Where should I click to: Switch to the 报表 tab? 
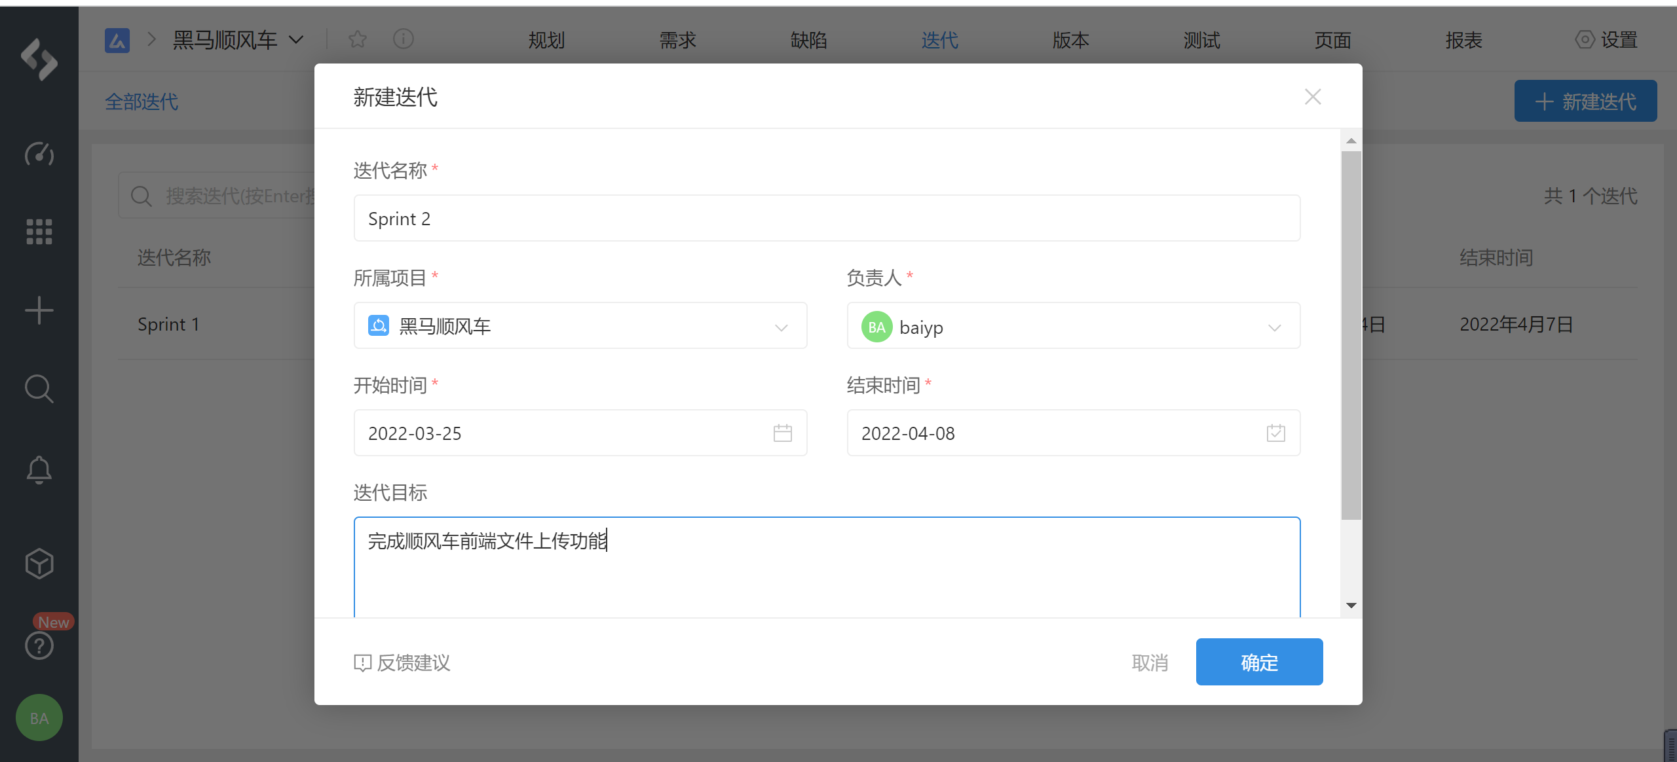tap(1463, 41)
